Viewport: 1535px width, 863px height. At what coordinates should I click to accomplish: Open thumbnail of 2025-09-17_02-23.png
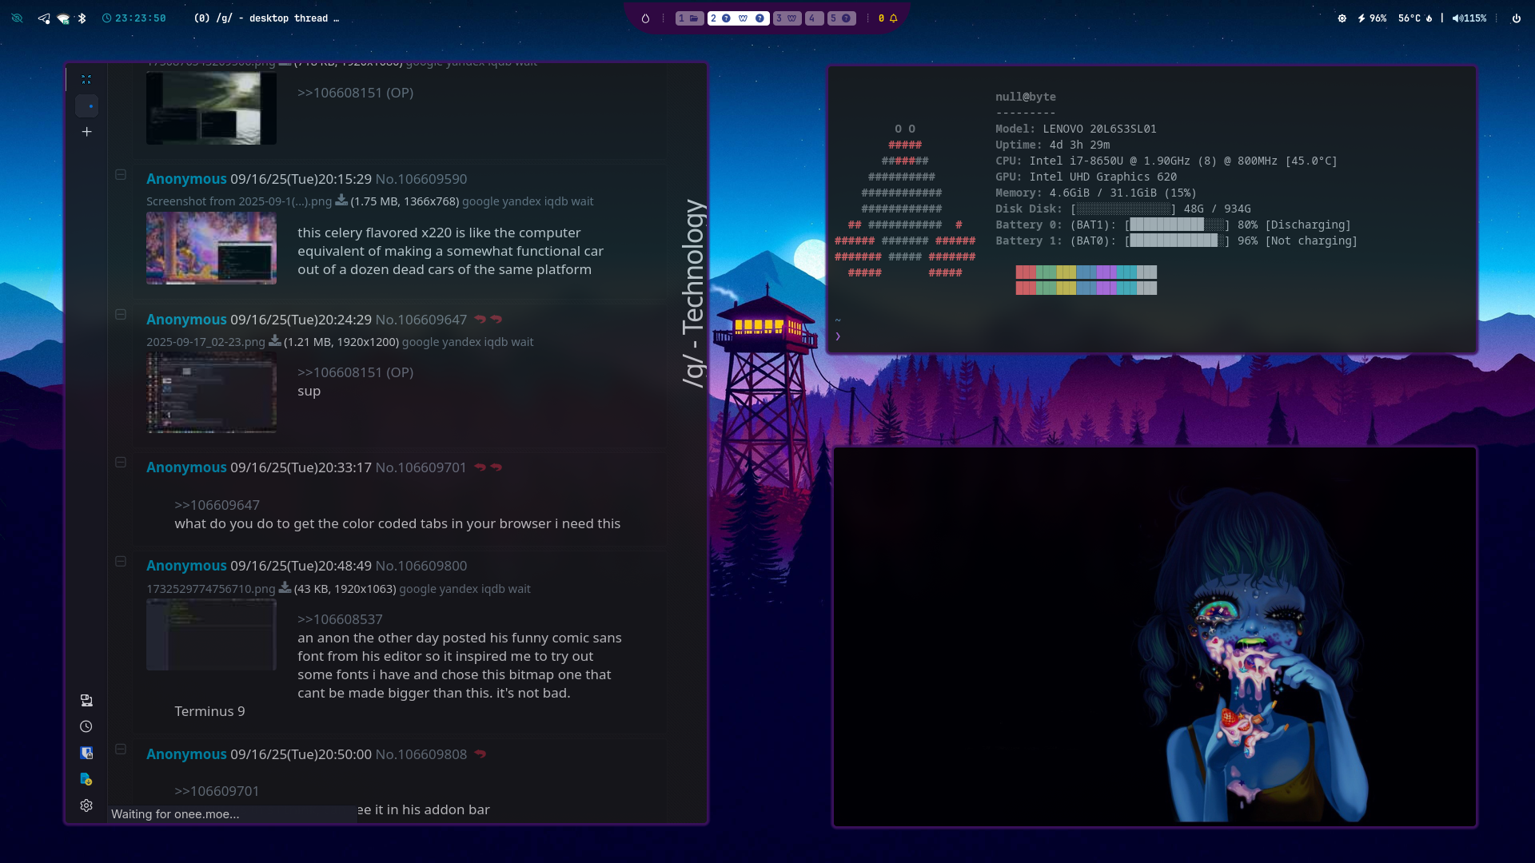click(x=211, y=392)
